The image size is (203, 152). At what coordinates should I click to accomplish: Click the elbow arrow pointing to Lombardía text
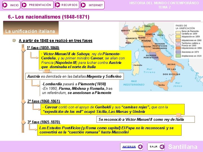tap(35, 83)
